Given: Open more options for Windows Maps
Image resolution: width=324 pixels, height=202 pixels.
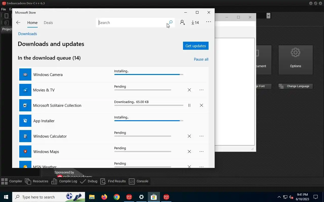Looking at the screenshot, I should point(201,151).
